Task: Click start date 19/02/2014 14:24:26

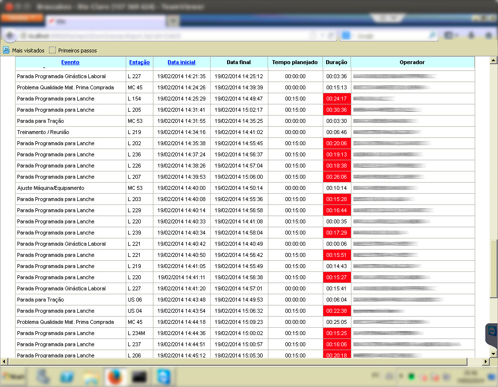Action: pos(182,87)
